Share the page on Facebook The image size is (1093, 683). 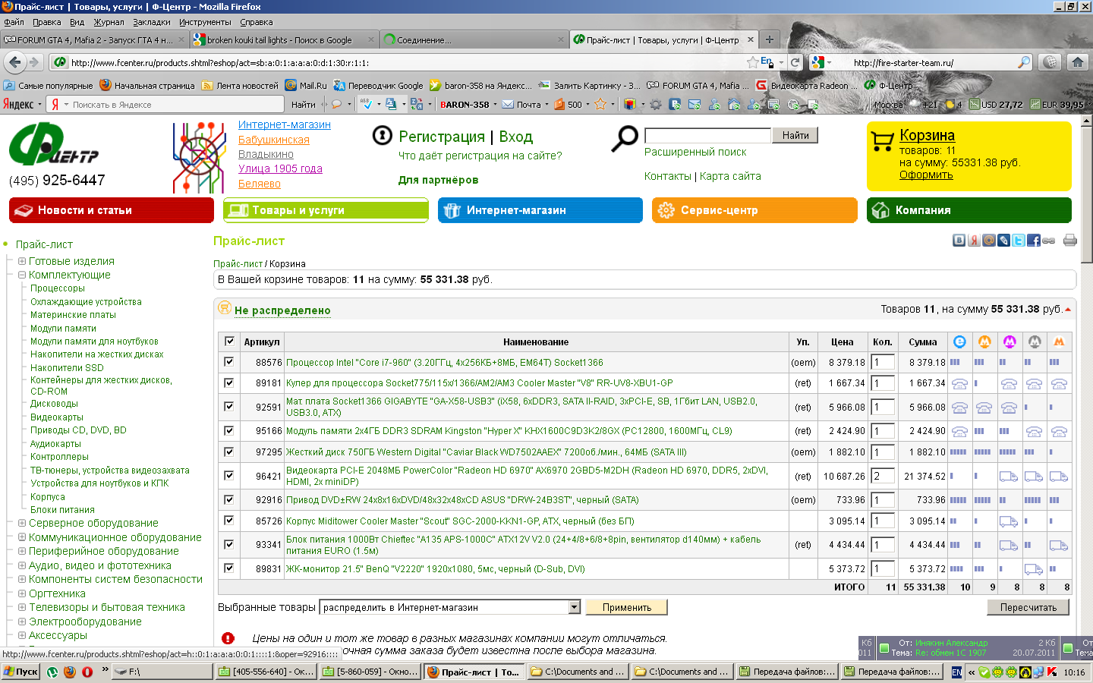click(1034, 241)
